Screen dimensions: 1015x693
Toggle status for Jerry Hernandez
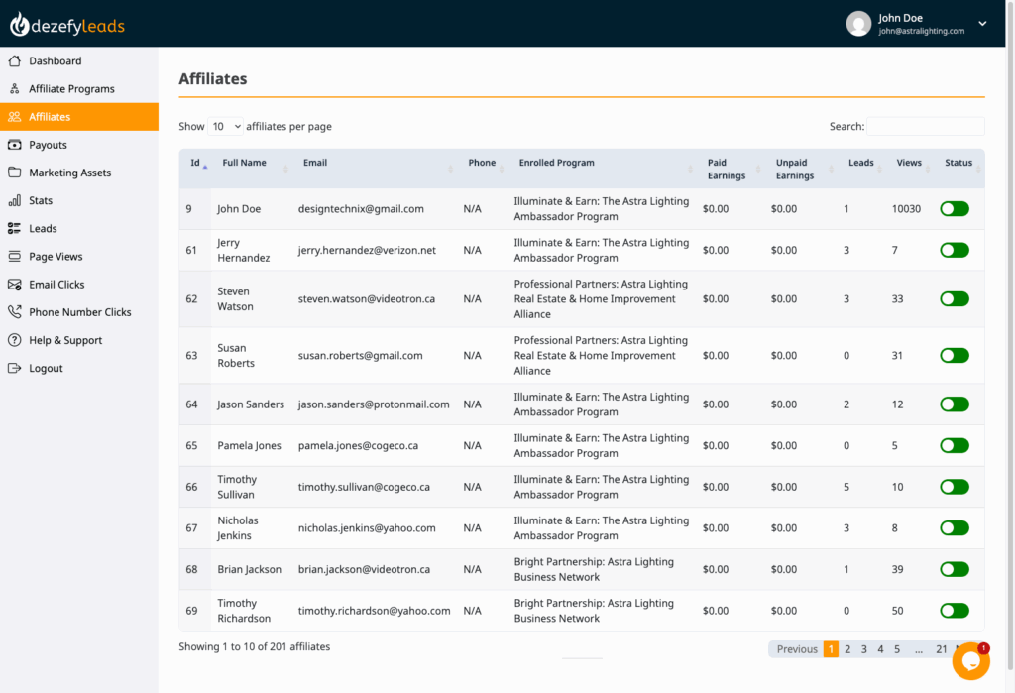coord(955,250)
